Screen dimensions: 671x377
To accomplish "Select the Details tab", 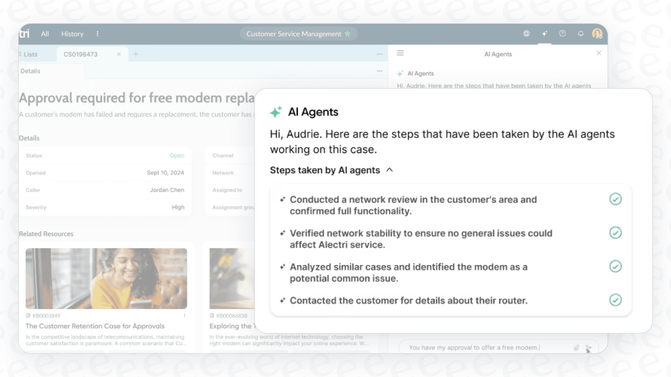I will [x=30, y=71].
